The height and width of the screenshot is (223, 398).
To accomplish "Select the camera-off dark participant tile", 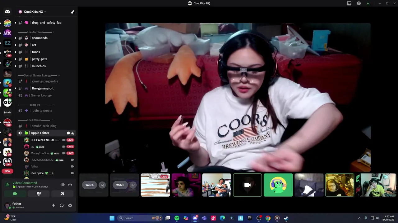I will pyautogui.click(x=248, y=185).
